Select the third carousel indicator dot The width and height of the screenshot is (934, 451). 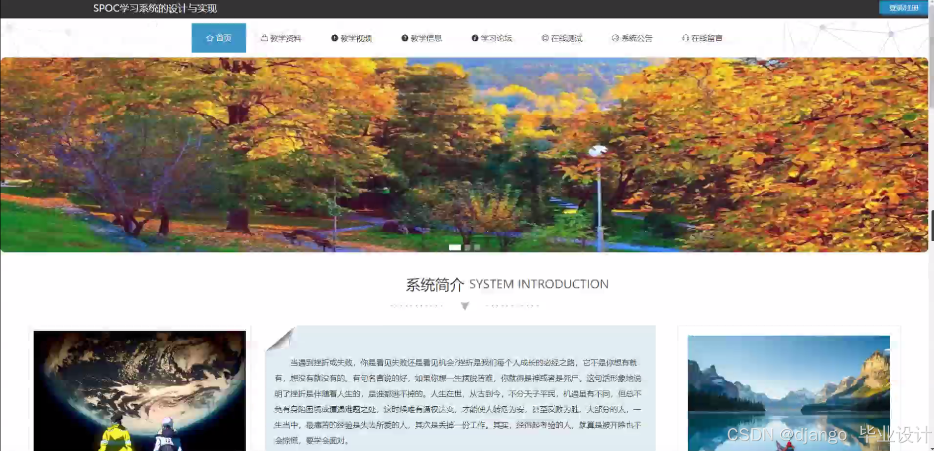click(x=477, y=247)
